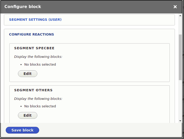Click "No blocks selected" under Segment Others
This screenshot has height=139, width=184.
(40, 106)
